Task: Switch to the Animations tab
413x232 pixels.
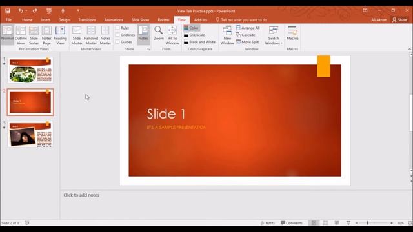Action: pyautogui.click(x=114, y=20)
